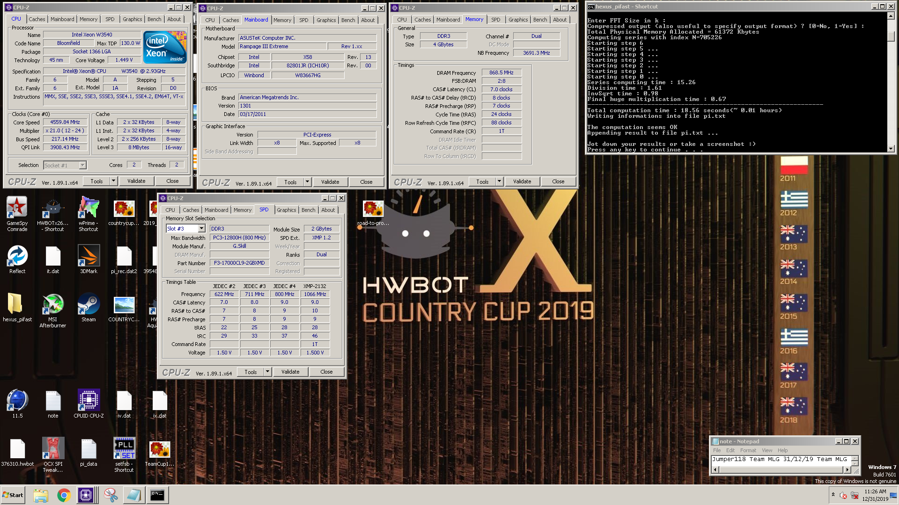This screenshot has height=505, width=899.
Task: Open the note text file icon
Action: 53,404
